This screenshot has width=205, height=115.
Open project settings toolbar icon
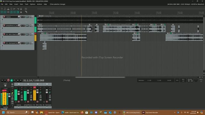(12, 9)
